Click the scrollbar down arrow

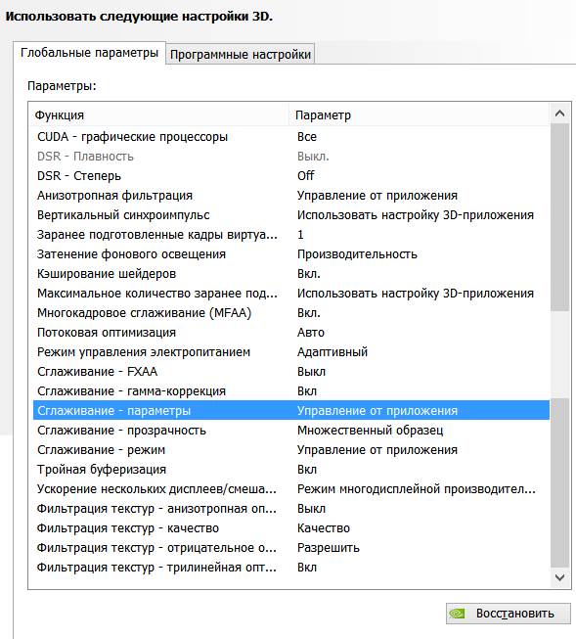[x=559, y=577]
